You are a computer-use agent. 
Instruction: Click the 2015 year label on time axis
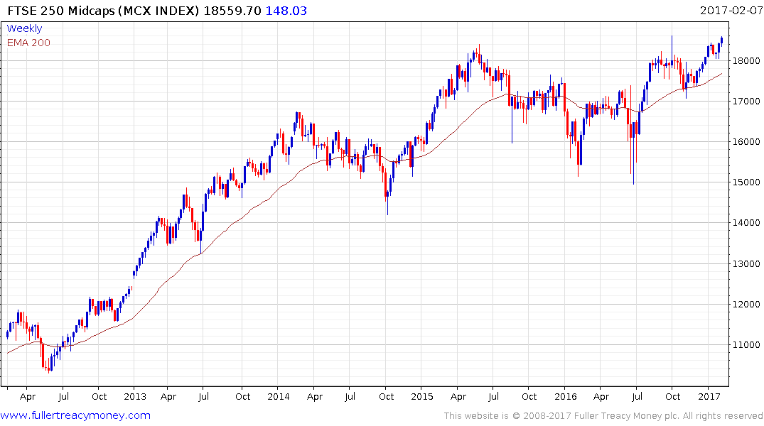421,396
